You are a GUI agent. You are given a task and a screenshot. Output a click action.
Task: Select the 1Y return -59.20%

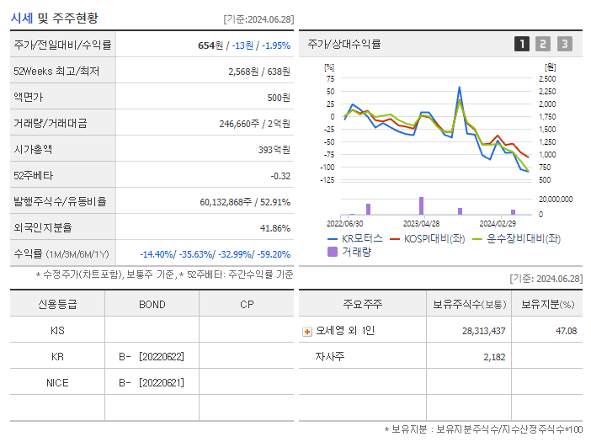click(x=274, y=254)
